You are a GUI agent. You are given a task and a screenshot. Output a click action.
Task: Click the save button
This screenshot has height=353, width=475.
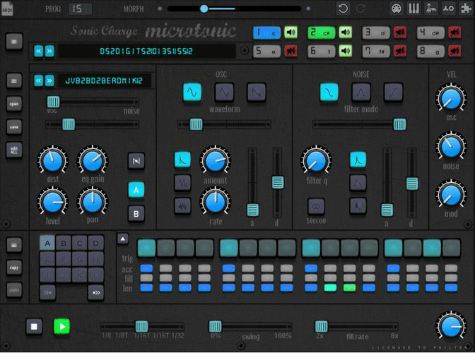click(14, 127)
